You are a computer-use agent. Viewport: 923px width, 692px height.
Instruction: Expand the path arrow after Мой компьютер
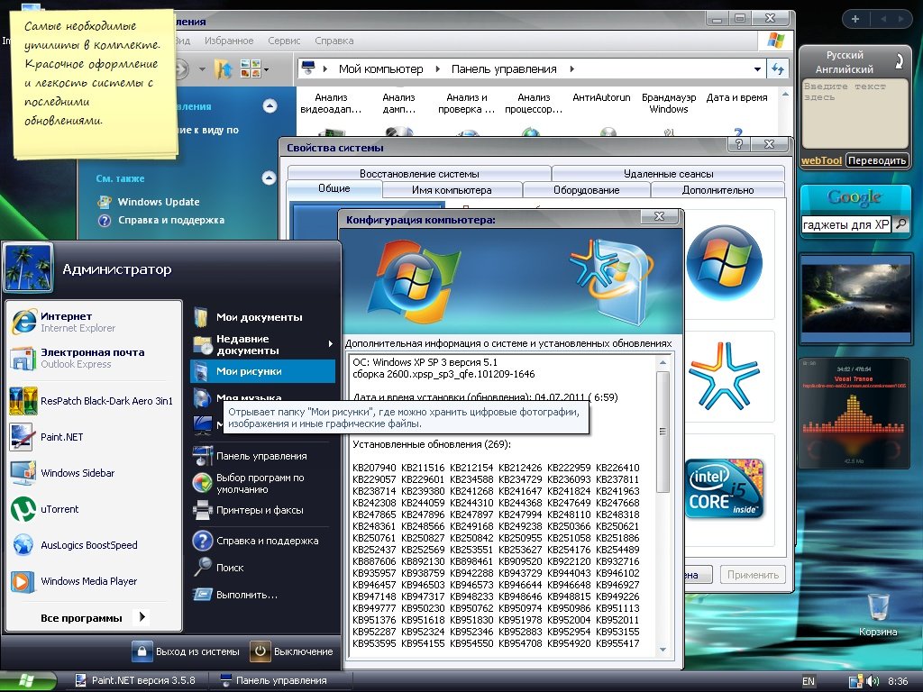tap(437, 68)
